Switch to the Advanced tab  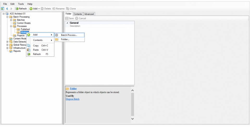click(x=89, y=14)
